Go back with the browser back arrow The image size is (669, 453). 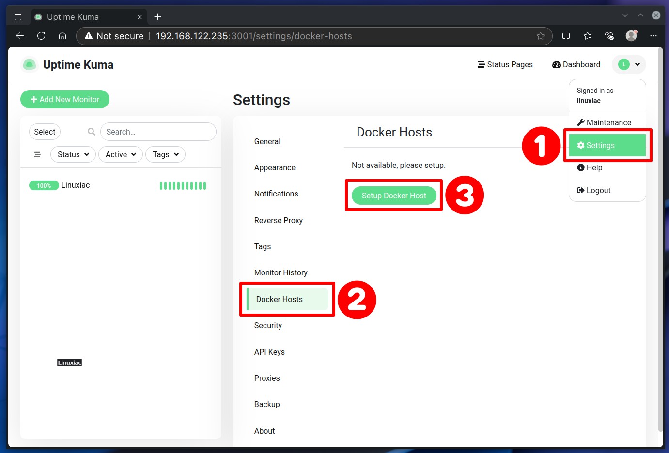pyautogui.click(x=20, y=36)
